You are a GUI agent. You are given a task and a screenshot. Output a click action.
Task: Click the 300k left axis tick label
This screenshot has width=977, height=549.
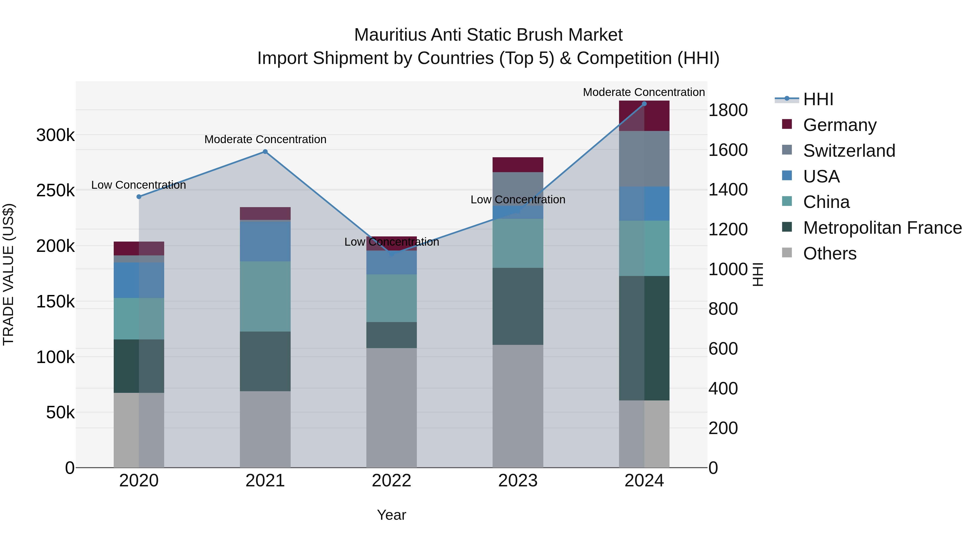pos(55,135)
